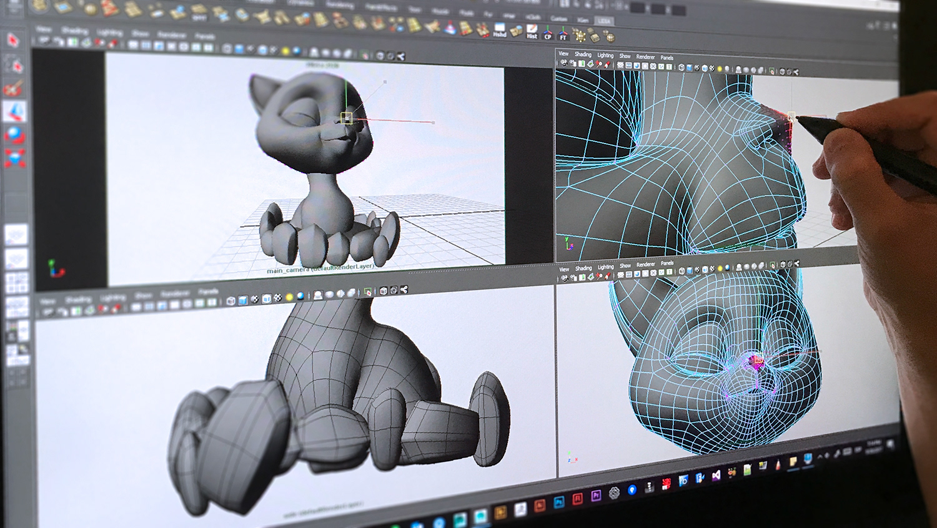The image size is (937, 528).
Task: Set Wireframe display cube in top-right viewport
Action: click(682, 67)
